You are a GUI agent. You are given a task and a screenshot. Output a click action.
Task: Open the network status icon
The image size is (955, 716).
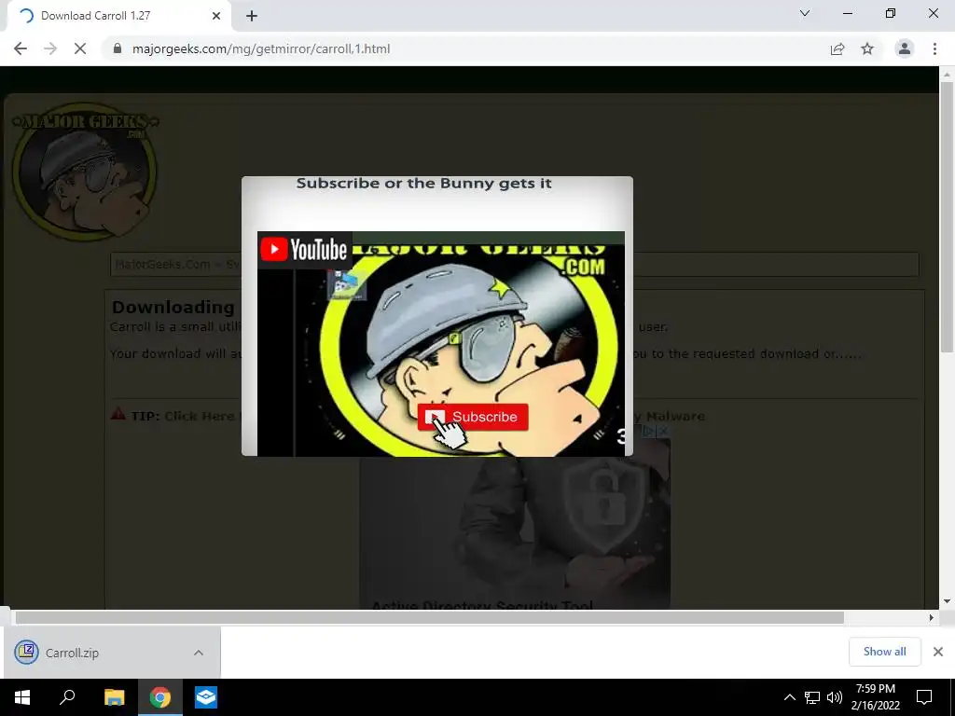coord(812,697)
